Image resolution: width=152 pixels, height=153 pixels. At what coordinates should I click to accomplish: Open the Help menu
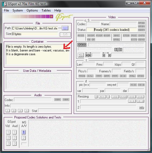coord(58,10)
